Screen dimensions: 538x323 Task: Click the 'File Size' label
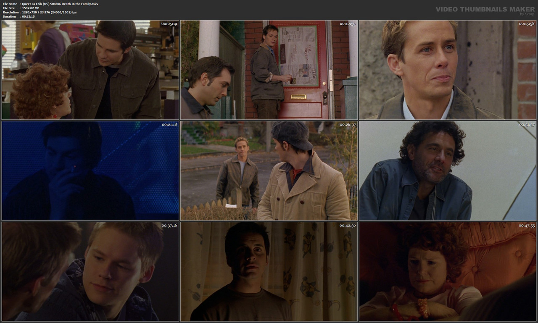click(x=9, y=8)
